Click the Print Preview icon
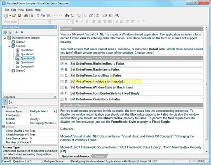 (31, 16)
